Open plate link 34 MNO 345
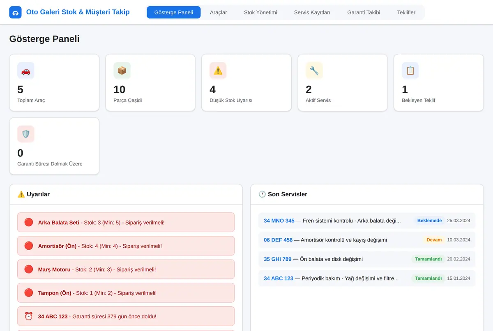 pos(279,221)
